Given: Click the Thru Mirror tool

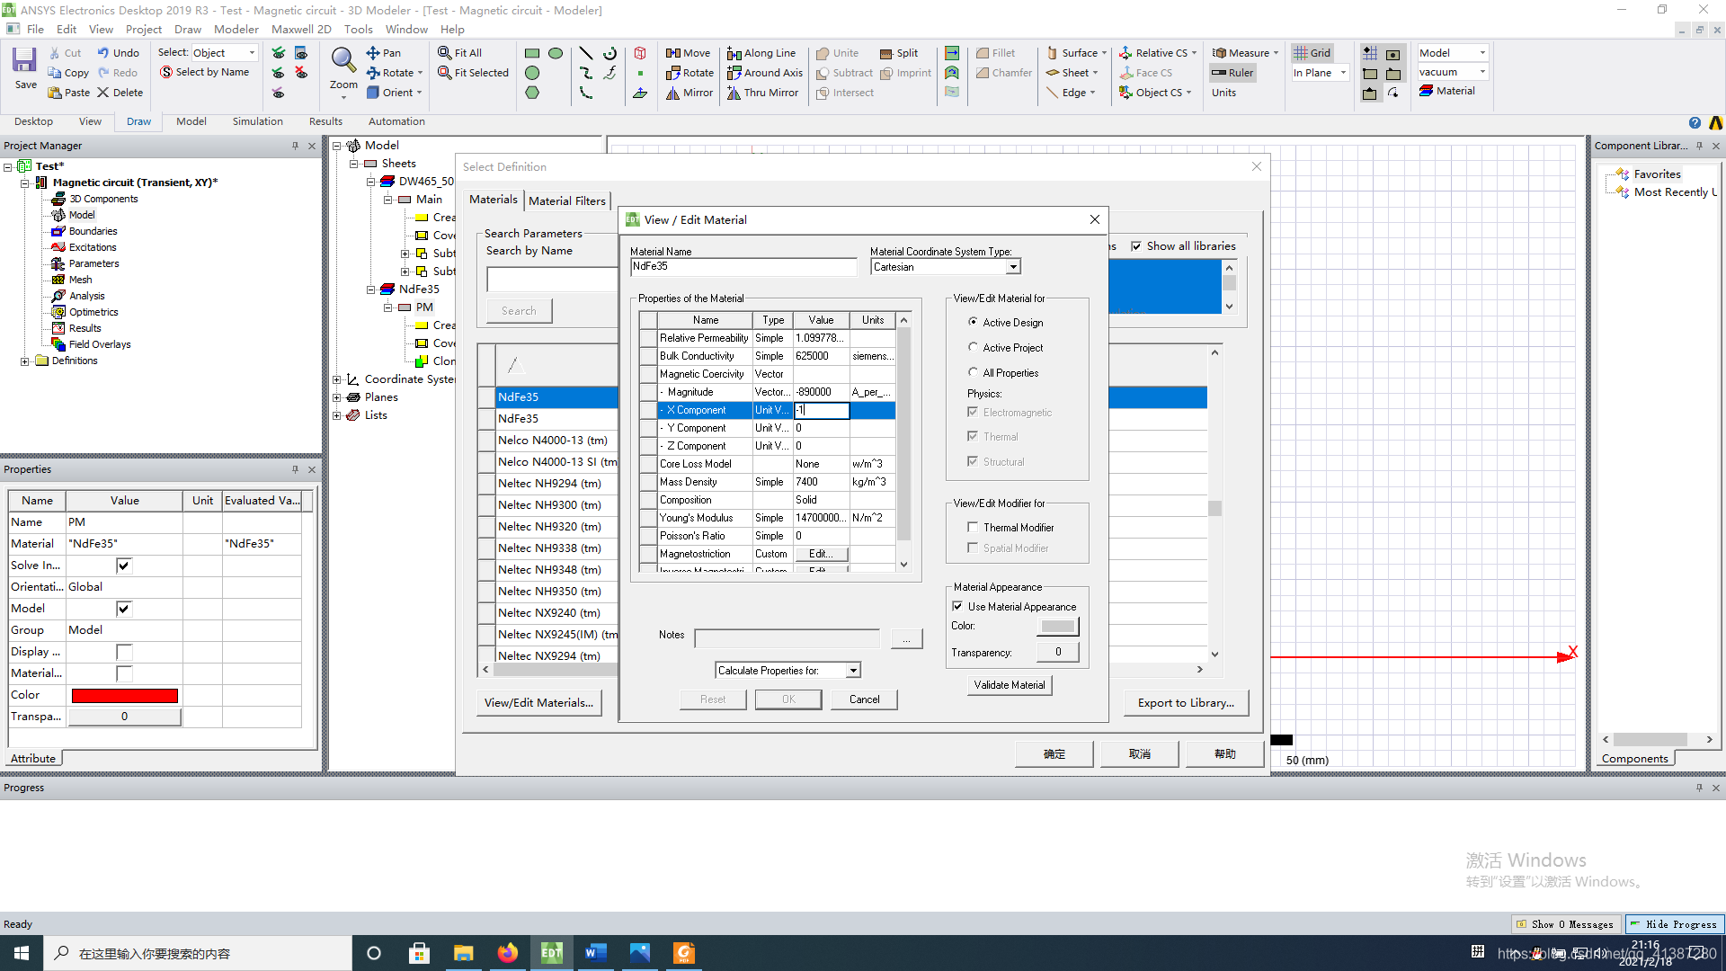Looking at the screenshot, I should pos(763,93).
